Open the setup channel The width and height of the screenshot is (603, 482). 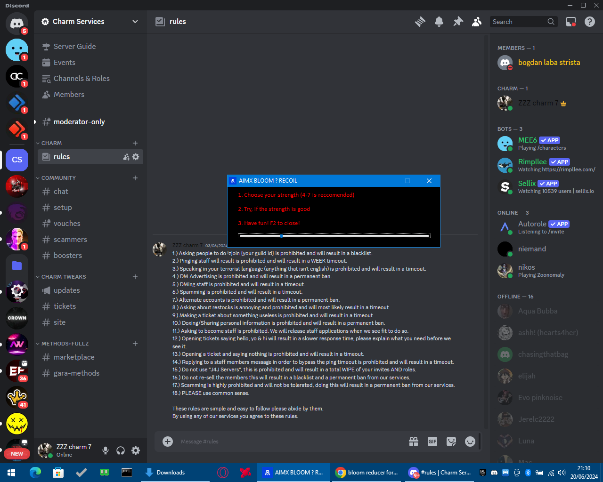tap(90, 208)
